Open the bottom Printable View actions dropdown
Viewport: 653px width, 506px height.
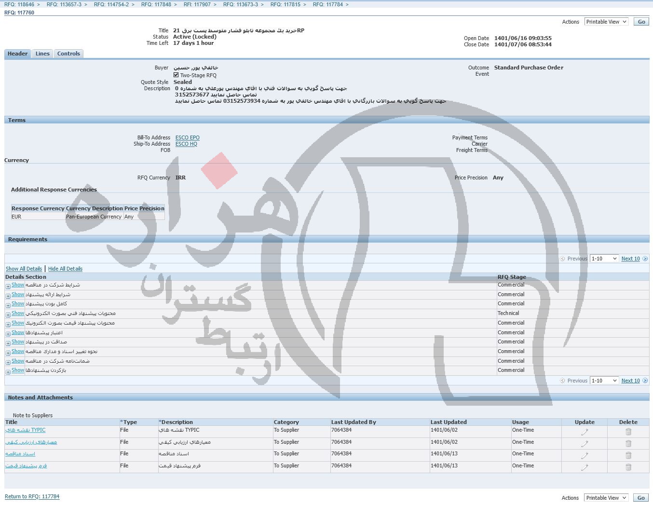[x=606, y=498]
